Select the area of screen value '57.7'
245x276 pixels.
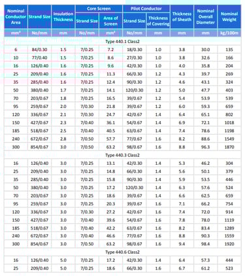tap(110, 139)
